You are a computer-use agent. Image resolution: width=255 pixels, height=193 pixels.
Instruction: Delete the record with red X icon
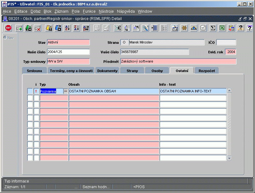[38, 28]
